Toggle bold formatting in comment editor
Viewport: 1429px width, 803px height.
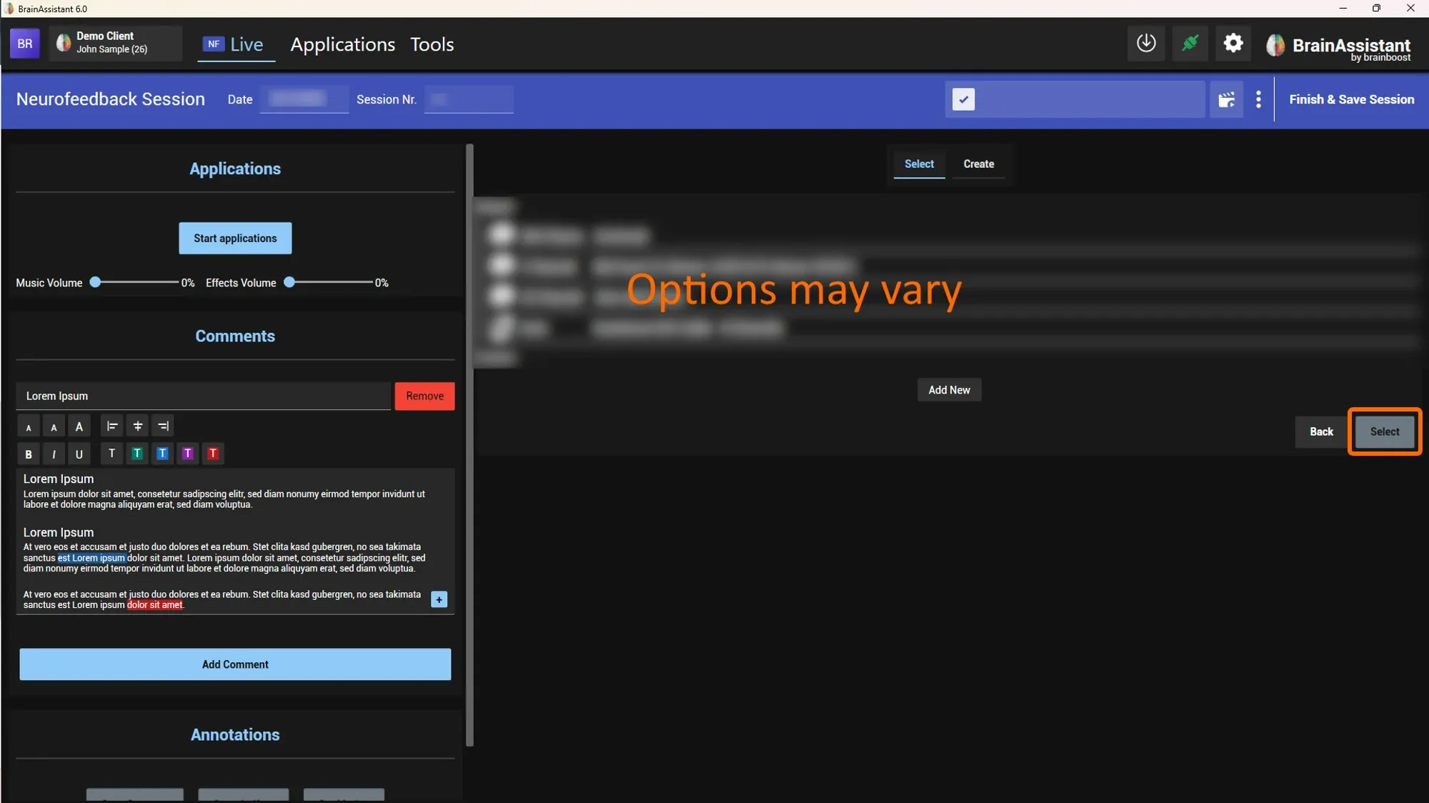pyautogui.click(x=29, y=454)
